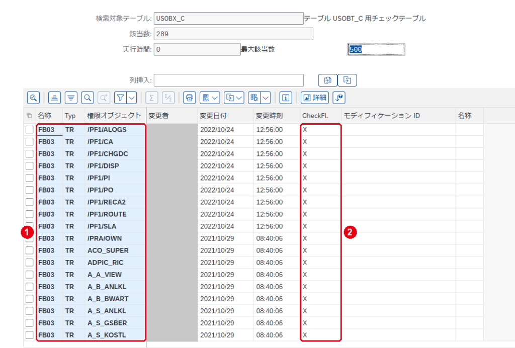Viewport: 515px width, 348px height.
Task: Tick the checkbox for row /PF1/CHGDC
Action: [30, 154]
